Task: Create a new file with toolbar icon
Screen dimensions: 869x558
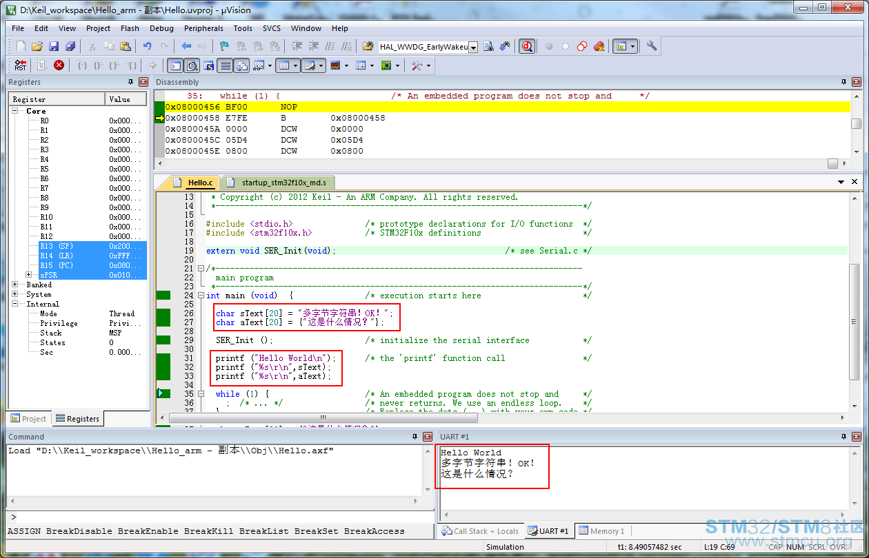Action: (21, 46)
